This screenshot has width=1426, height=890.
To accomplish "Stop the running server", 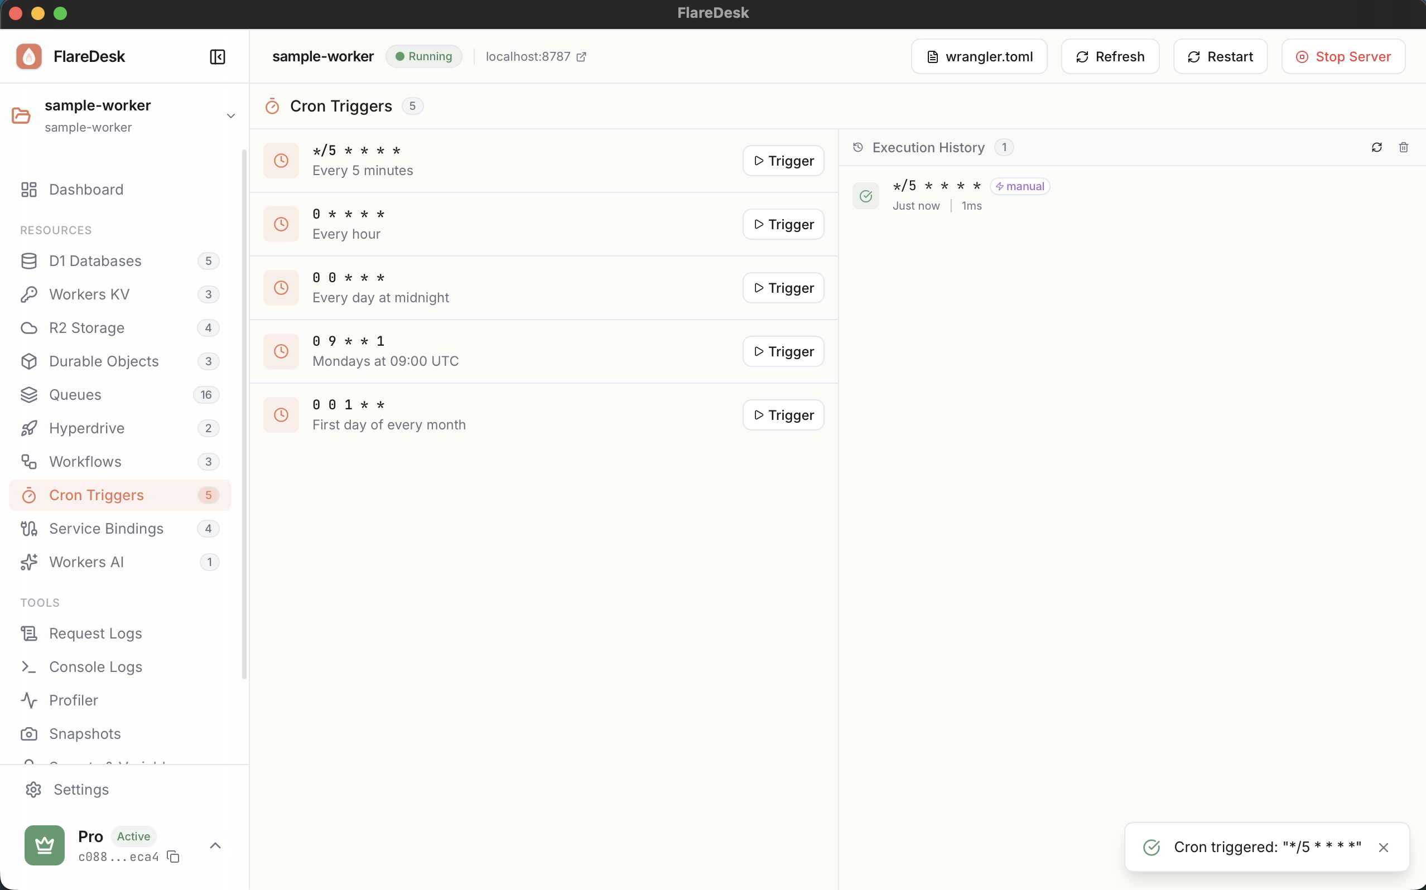I will coord(1343,56).
